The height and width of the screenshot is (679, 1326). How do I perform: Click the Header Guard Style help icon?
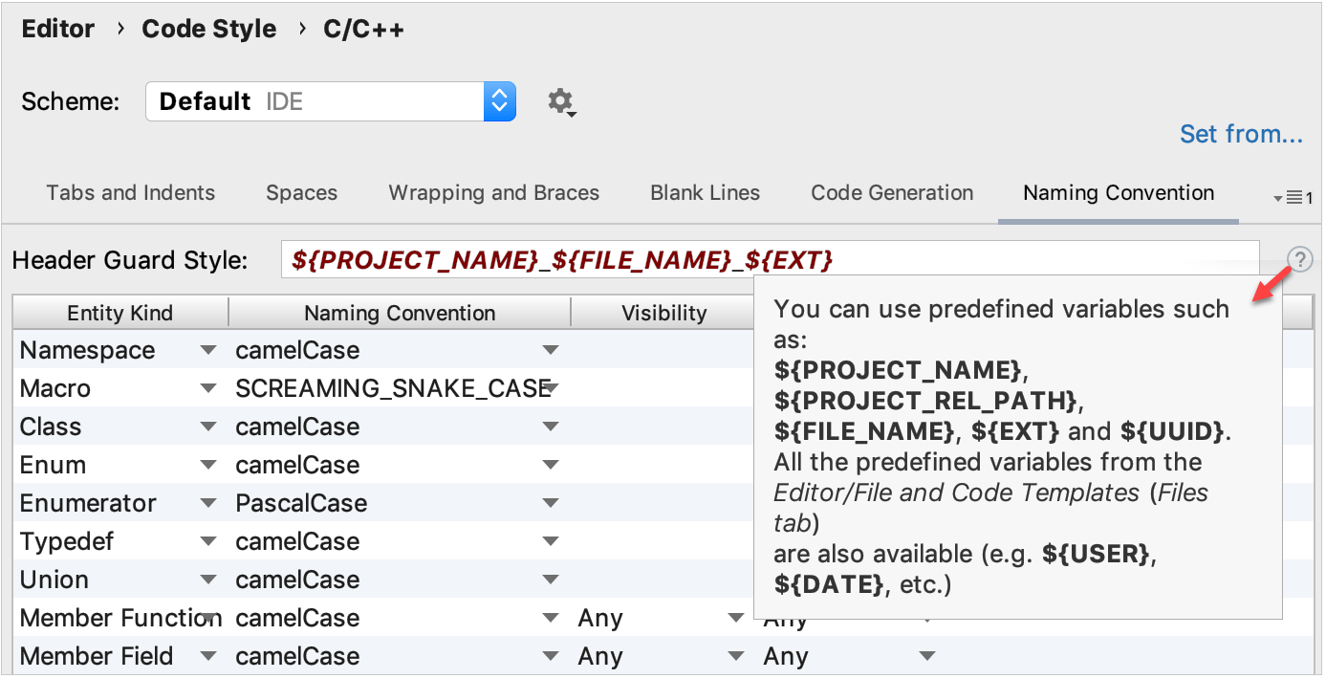coord(1300,259)
